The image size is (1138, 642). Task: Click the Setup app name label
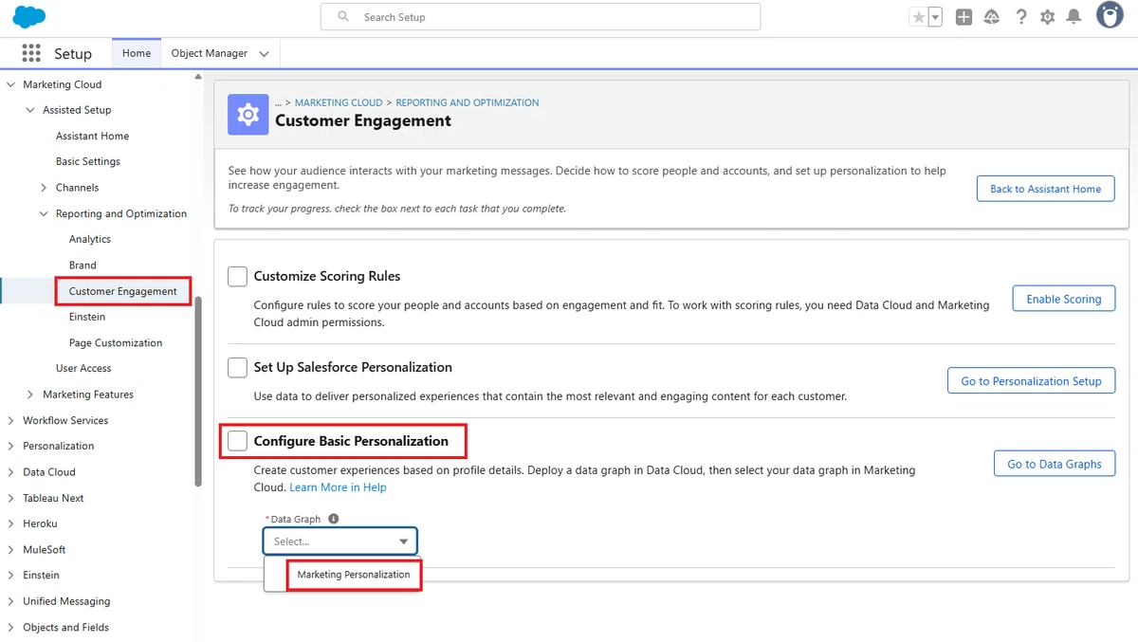pyautogui.click(x=73, y=54)
